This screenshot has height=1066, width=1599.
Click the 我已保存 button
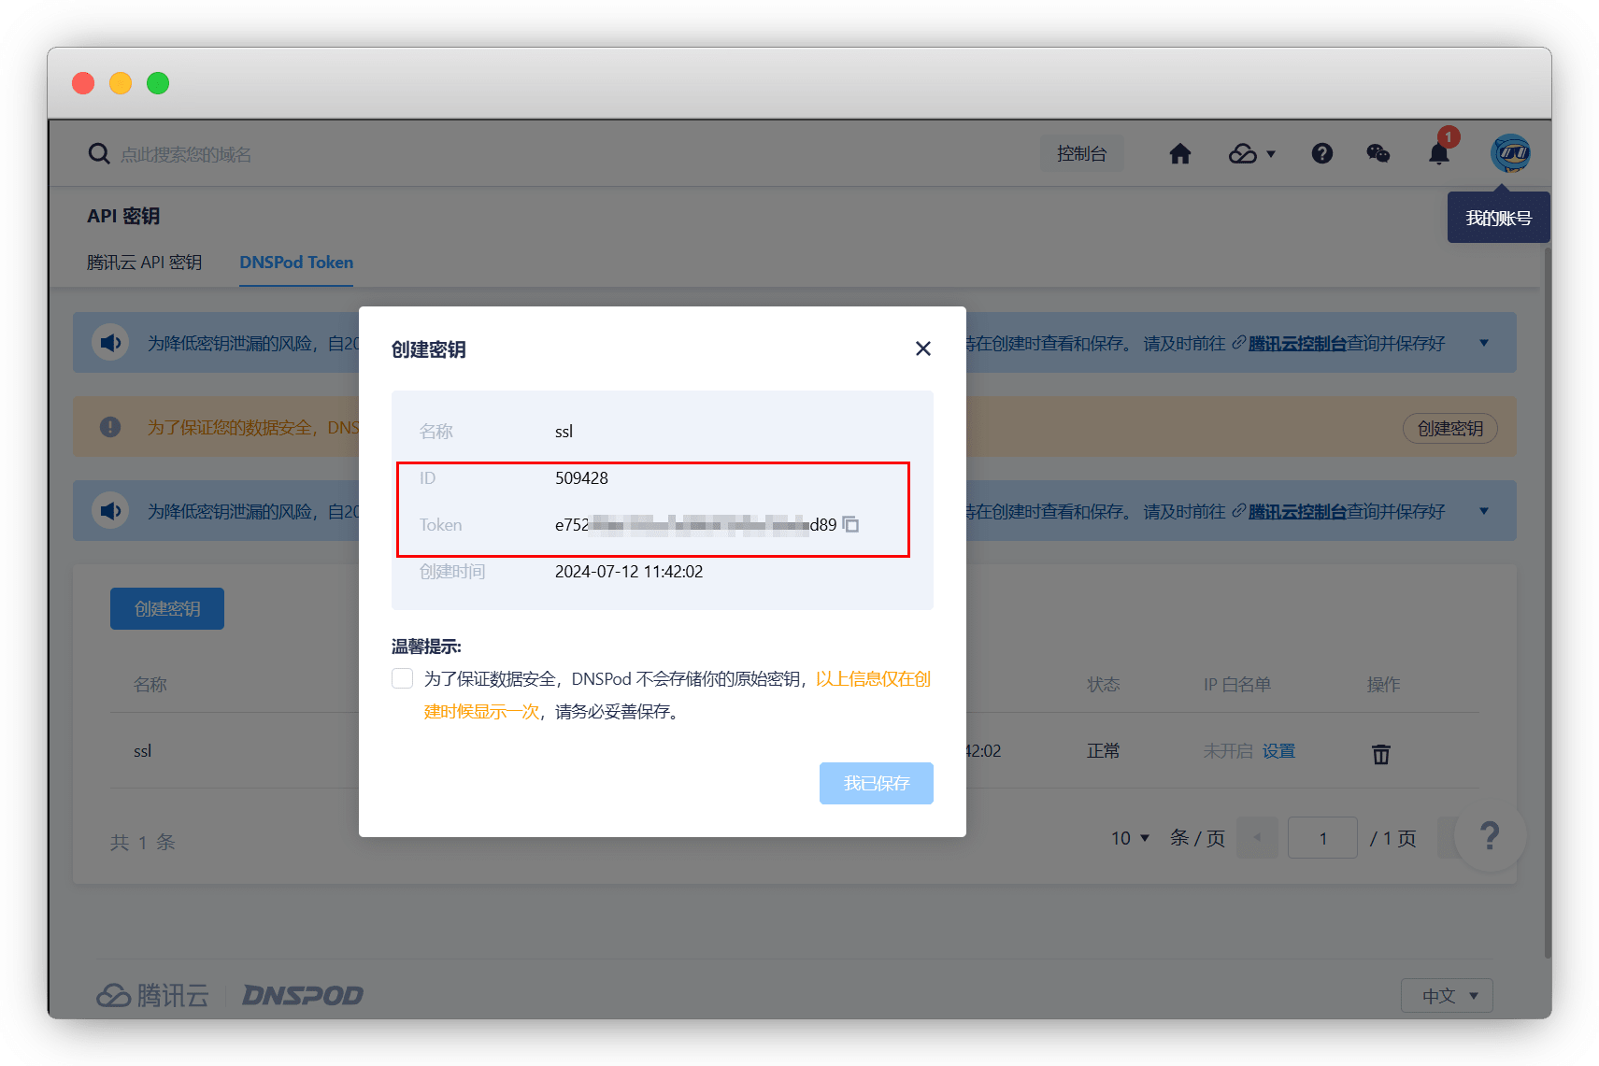click(x=876, y=783)
